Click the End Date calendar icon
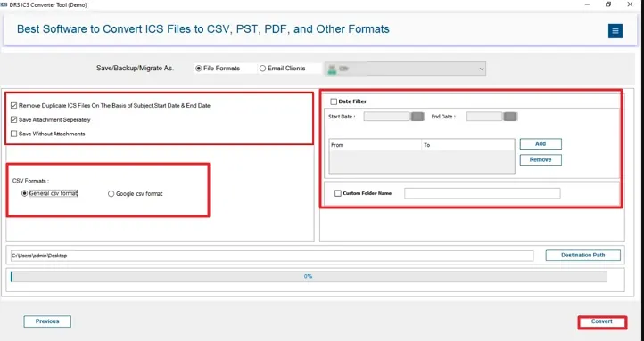The height and width of the screenshot is (341, 644). (510, 117)
